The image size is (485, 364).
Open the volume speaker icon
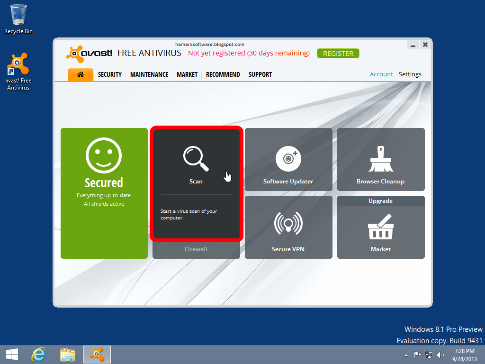440,355
